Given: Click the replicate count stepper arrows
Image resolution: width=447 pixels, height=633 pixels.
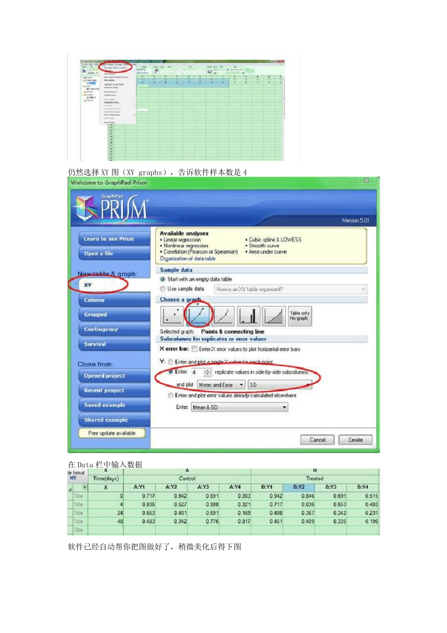Looking at the screenshot, I should 208,372.
